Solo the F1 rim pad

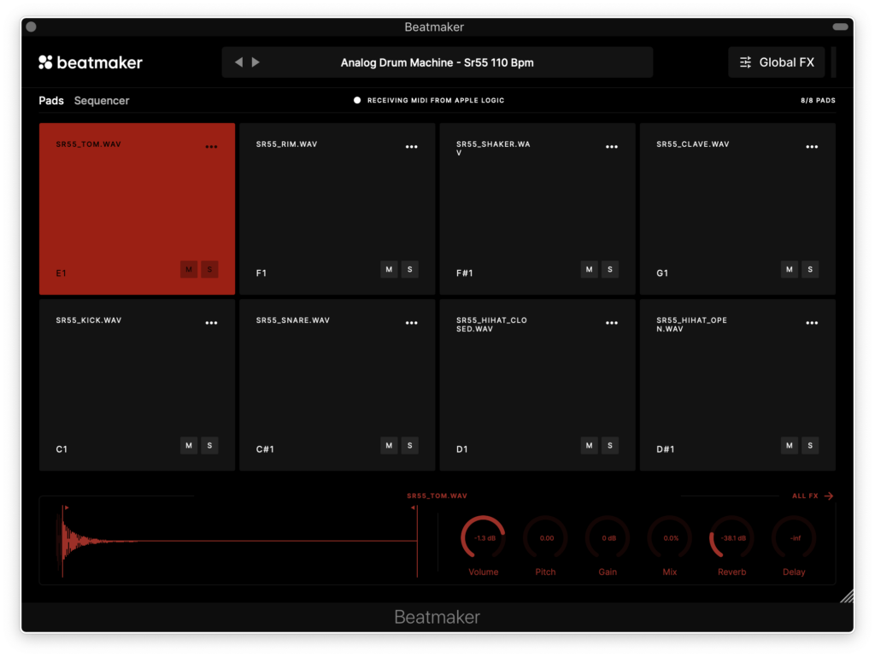tap(409, 269)
